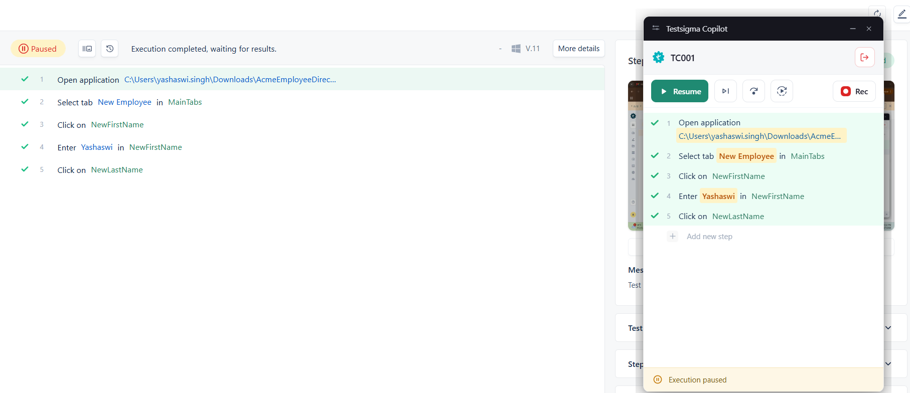Viewport: 910px width, 393px height.
Task: Click highlighted Yashaswi in Copilot step 4
Action: coord(718,196)
